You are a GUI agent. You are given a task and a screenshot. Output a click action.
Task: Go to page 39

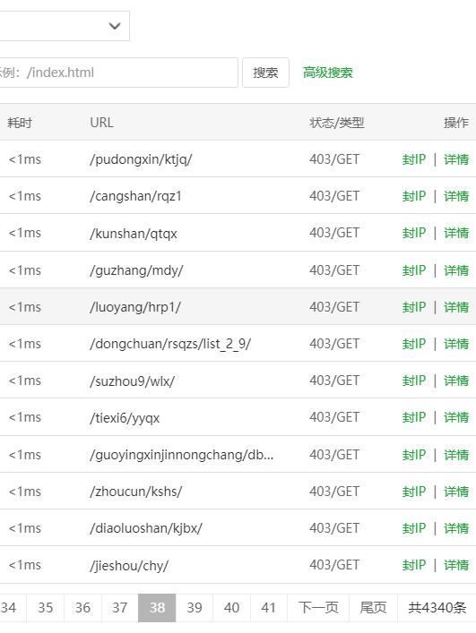point(195,608)
